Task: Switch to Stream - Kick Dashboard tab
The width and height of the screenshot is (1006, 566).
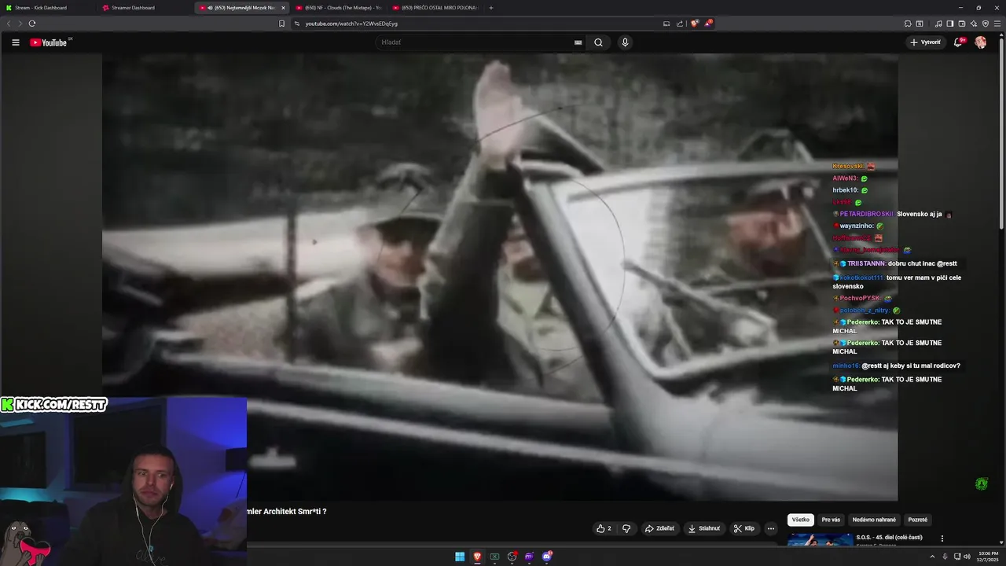Action: click(x=47, y=8)
